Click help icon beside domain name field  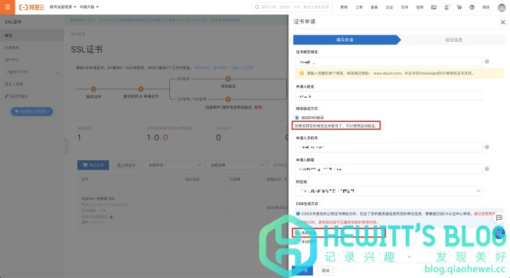[x=487, y=62]
